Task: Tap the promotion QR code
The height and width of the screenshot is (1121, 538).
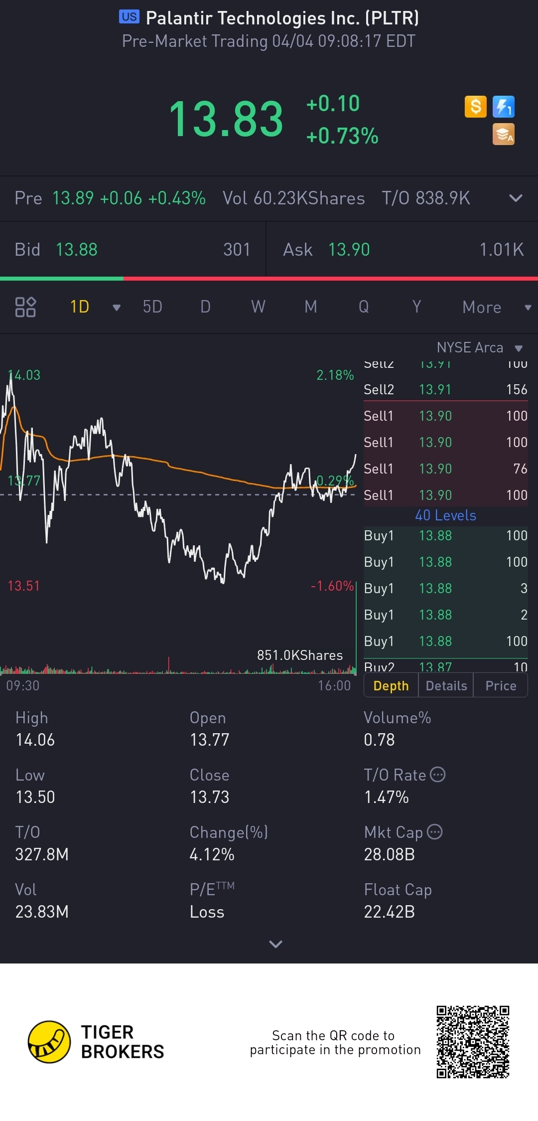Action: (x=473, y=1042)
